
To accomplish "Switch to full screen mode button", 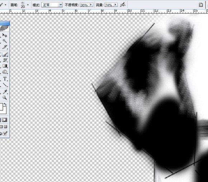I will click(5, 127).
